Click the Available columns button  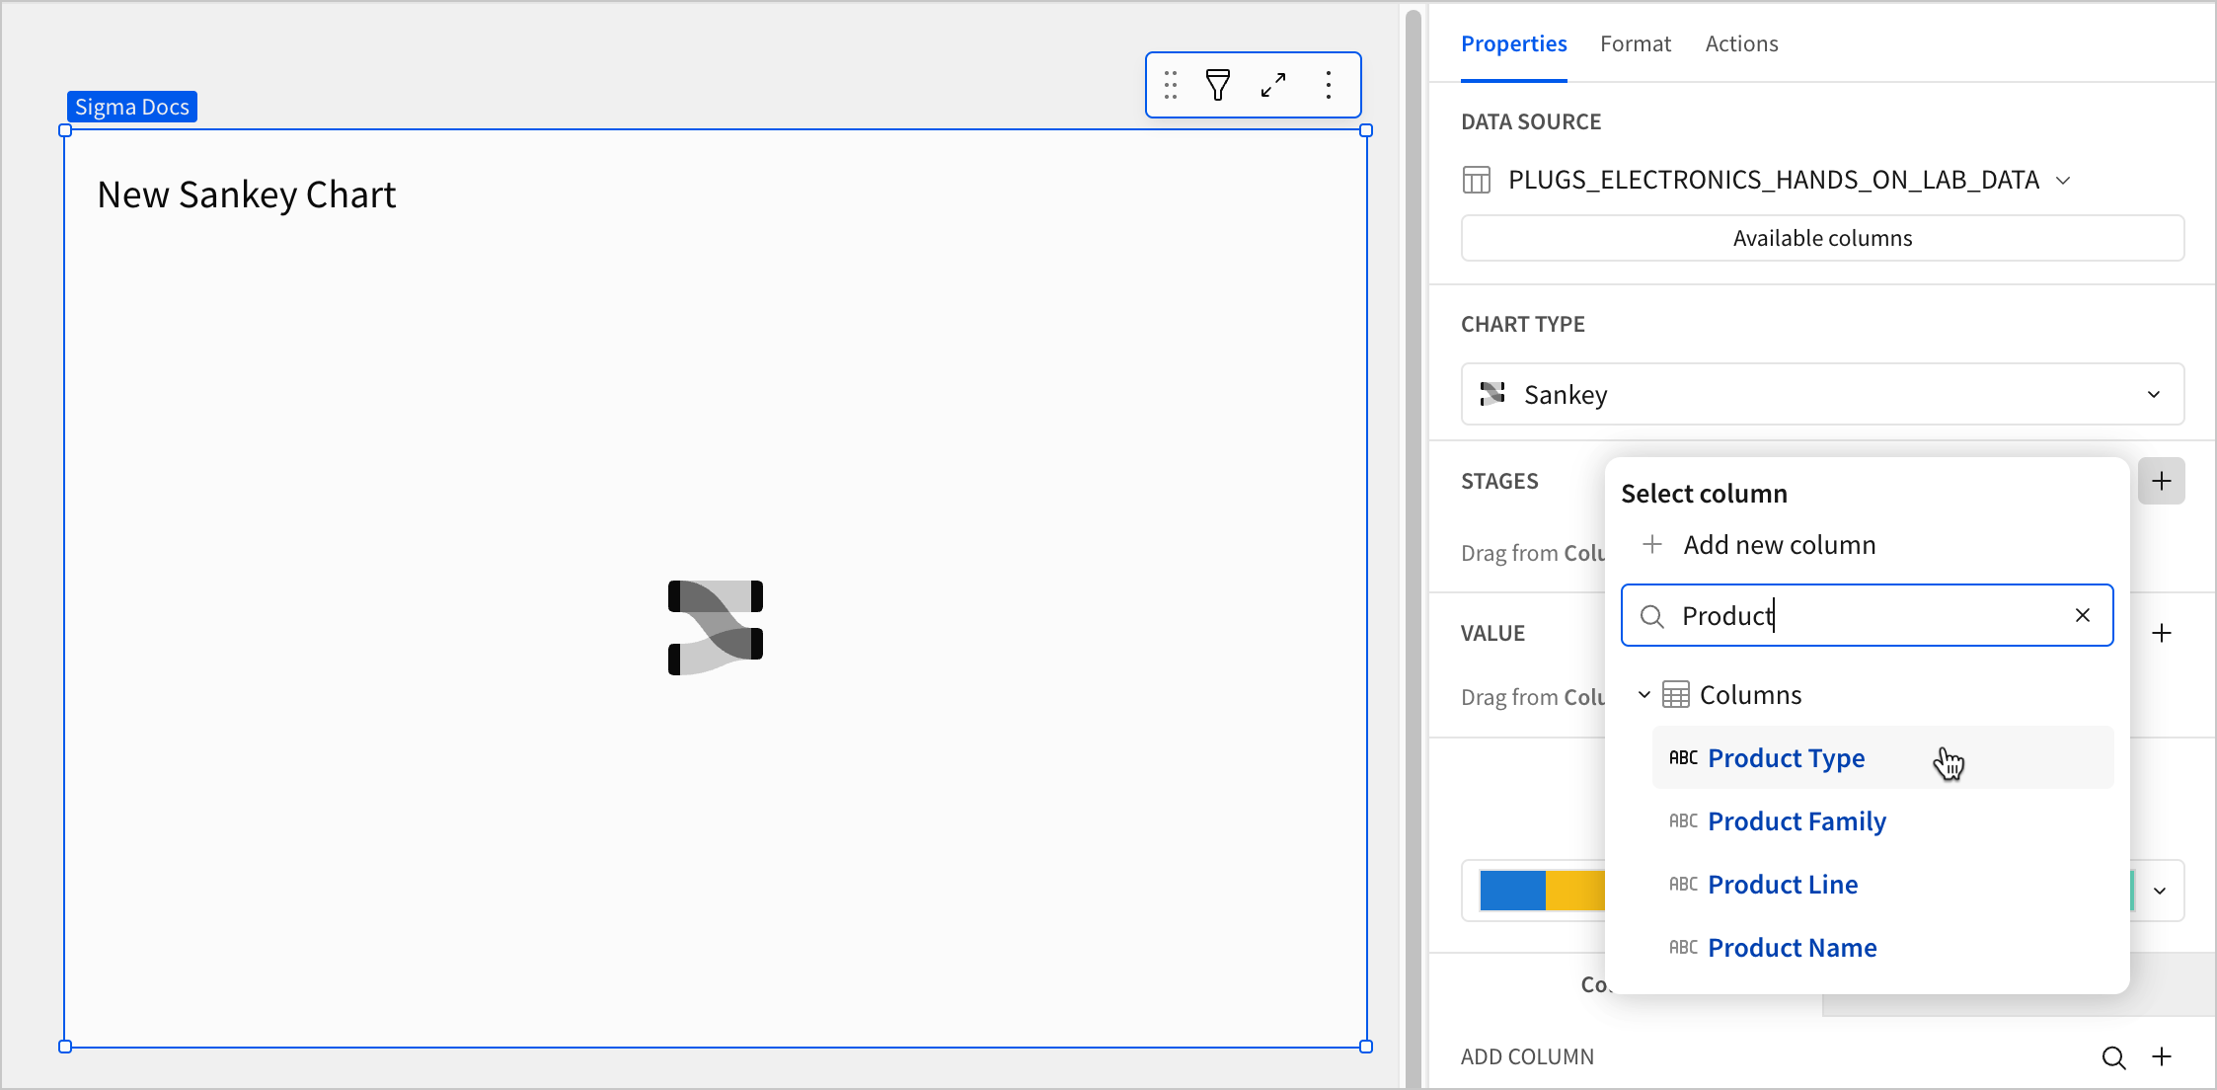tap(1821, 237)
